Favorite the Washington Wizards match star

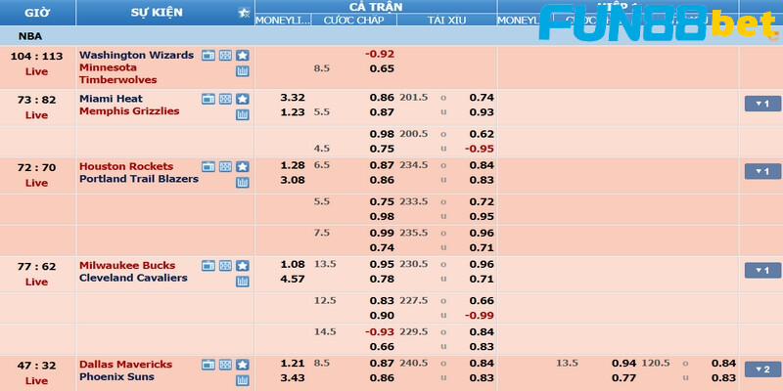(242, 56)
